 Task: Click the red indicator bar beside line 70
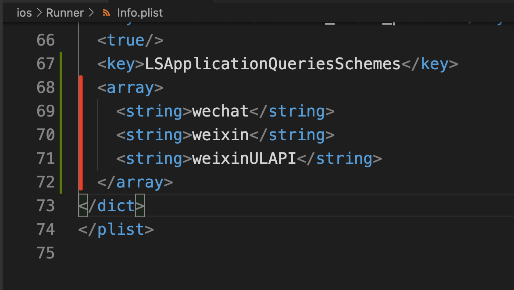click(x=81, y=135)
